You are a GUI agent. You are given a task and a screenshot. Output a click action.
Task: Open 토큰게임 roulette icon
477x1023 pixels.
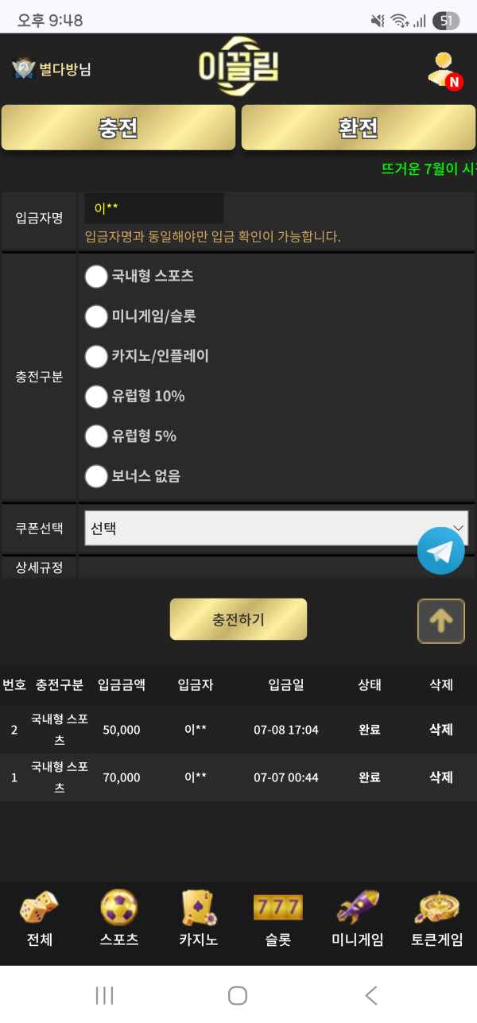coord(436,908)
